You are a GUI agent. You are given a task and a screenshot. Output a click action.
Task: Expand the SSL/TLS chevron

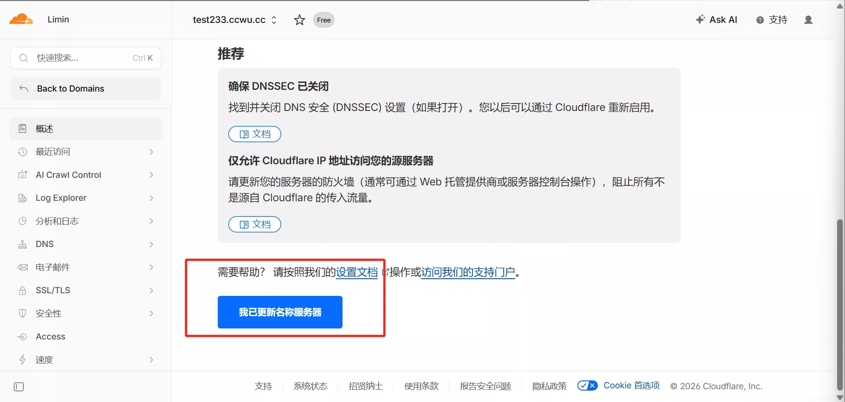pyautogui.click(x=151, y=291)
